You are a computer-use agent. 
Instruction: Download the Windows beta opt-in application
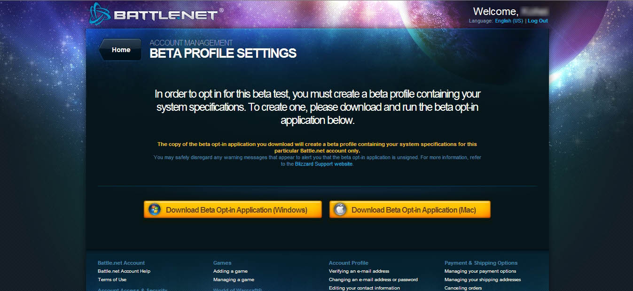[233, 210]
